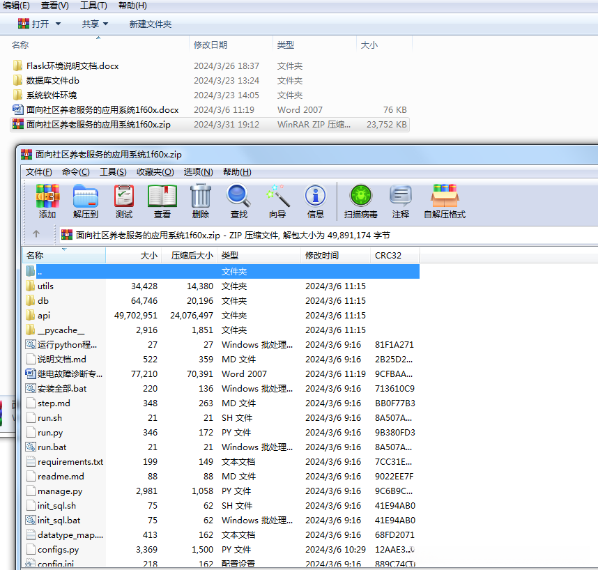The image size is (598, 570).
Task: Click the archive path address field
Action: click(x=329, y=235)
